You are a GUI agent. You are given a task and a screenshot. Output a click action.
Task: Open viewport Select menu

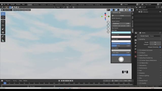[x=19, y=10]
